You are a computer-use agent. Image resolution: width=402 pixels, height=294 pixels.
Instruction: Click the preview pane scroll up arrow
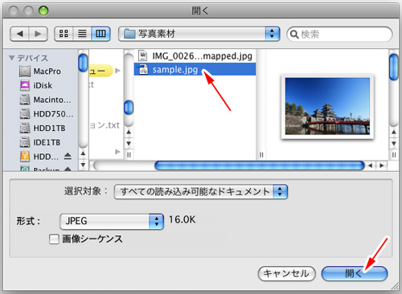(x=394, y=132)
